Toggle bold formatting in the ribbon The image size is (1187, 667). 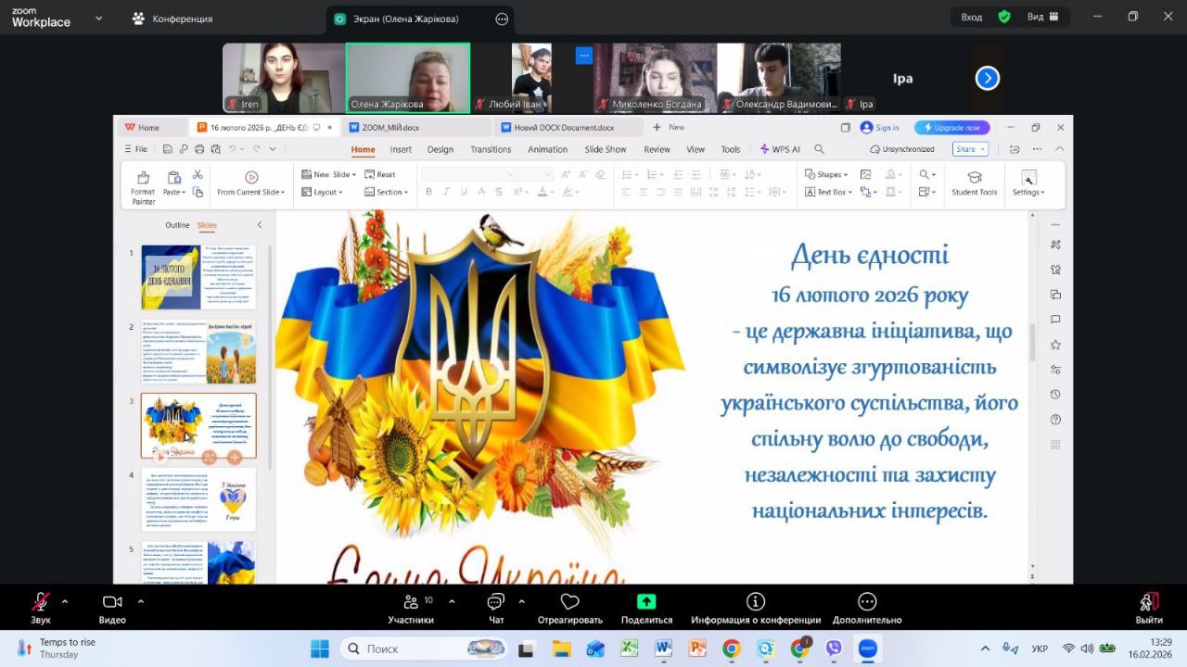[428, 193]
